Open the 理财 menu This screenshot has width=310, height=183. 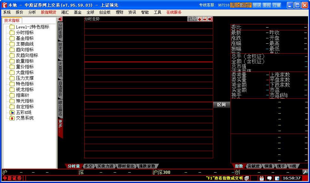coord(119,12)
